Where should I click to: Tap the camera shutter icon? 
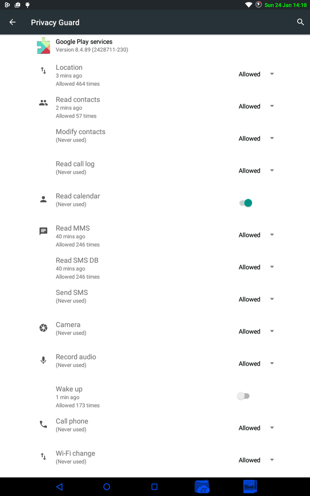43,328
